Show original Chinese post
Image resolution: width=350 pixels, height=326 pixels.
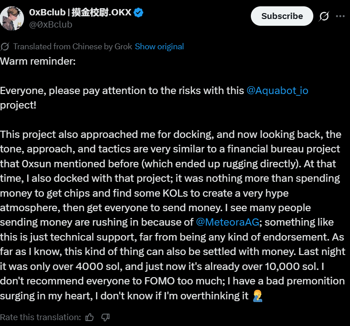pyautogui.click(x=159, y=47)
